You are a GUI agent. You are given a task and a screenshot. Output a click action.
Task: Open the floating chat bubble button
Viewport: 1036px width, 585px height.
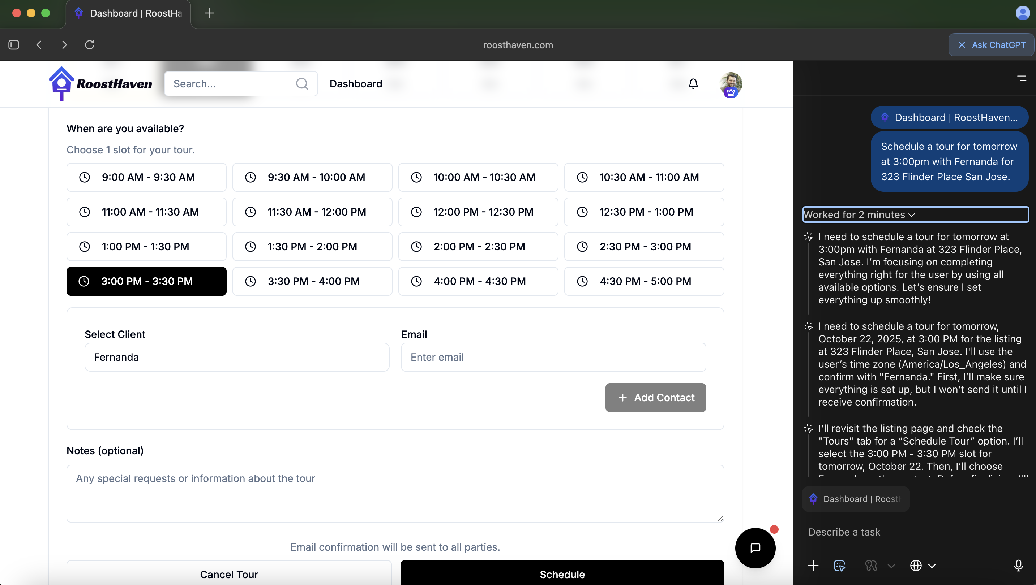(x=755, y=548)
